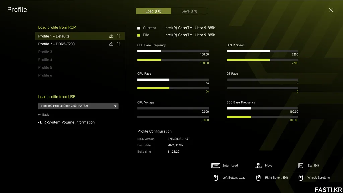Click the white SOC Base Frequency bar
This screenshot has width=343, height=193.
pos(238,108)
